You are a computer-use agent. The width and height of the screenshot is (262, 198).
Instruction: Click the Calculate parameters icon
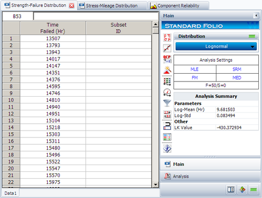pos(167,38)
